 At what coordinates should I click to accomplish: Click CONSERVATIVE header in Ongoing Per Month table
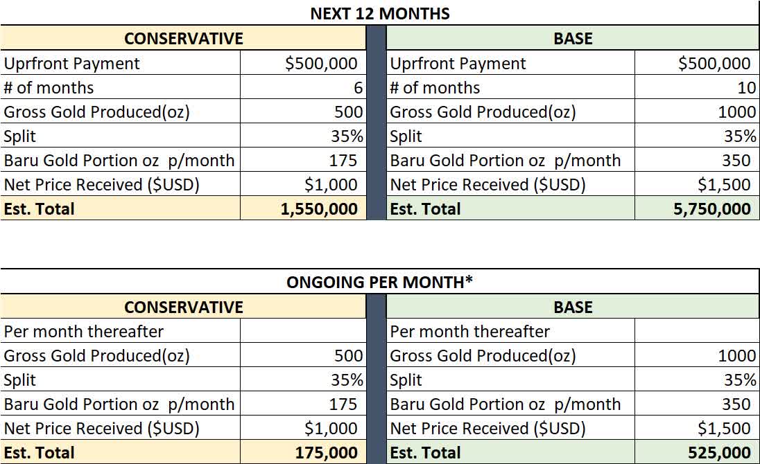[184, 307]
